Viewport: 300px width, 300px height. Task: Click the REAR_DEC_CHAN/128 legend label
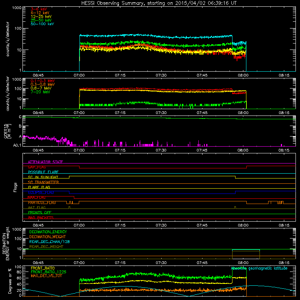(x=49, y=241)
